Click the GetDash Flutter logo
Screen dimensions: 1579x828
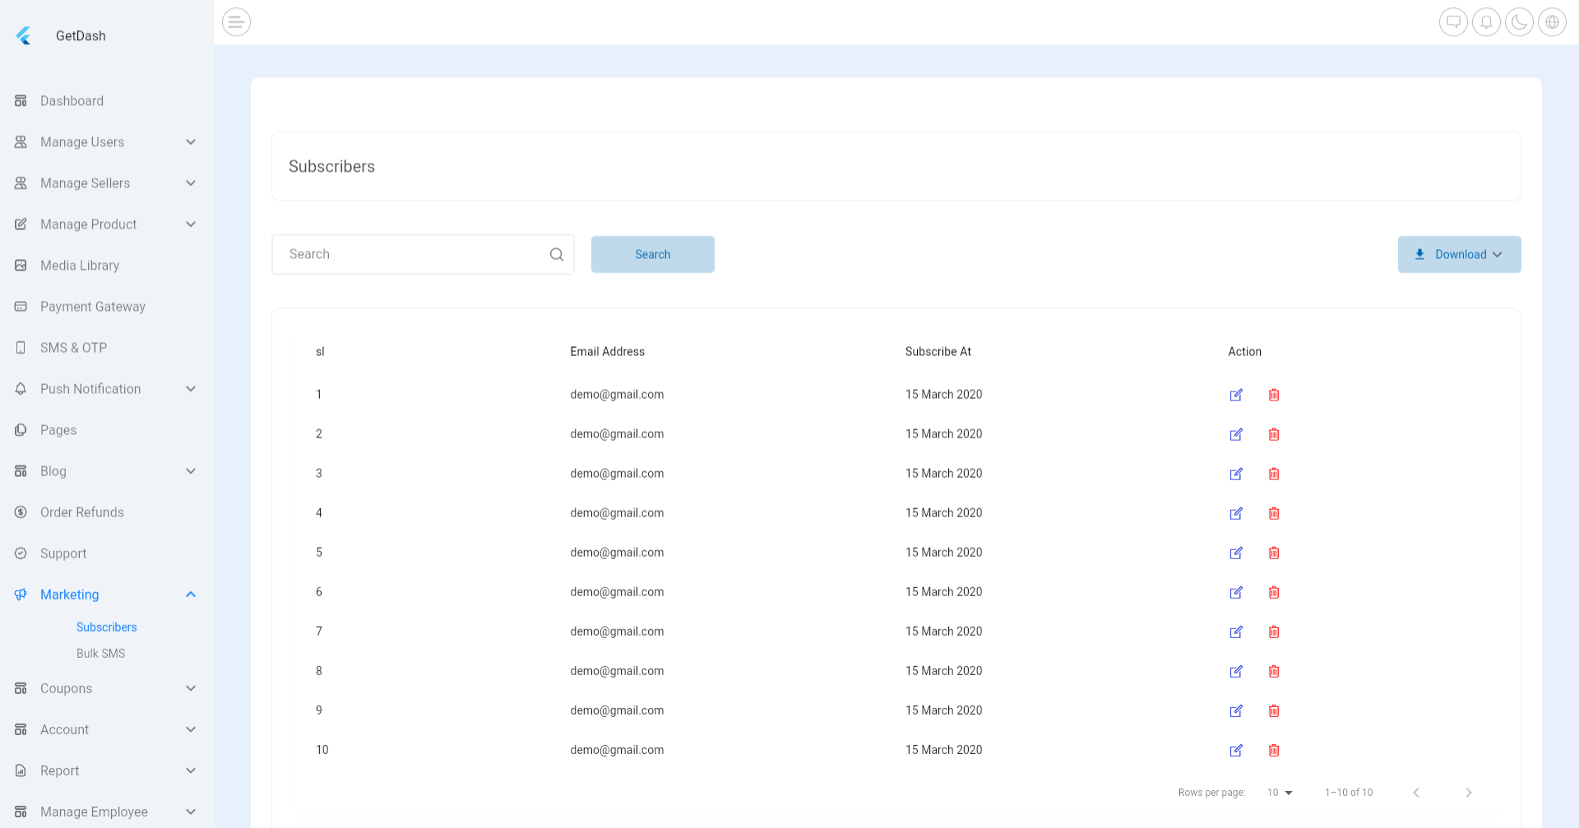point(25,35)
